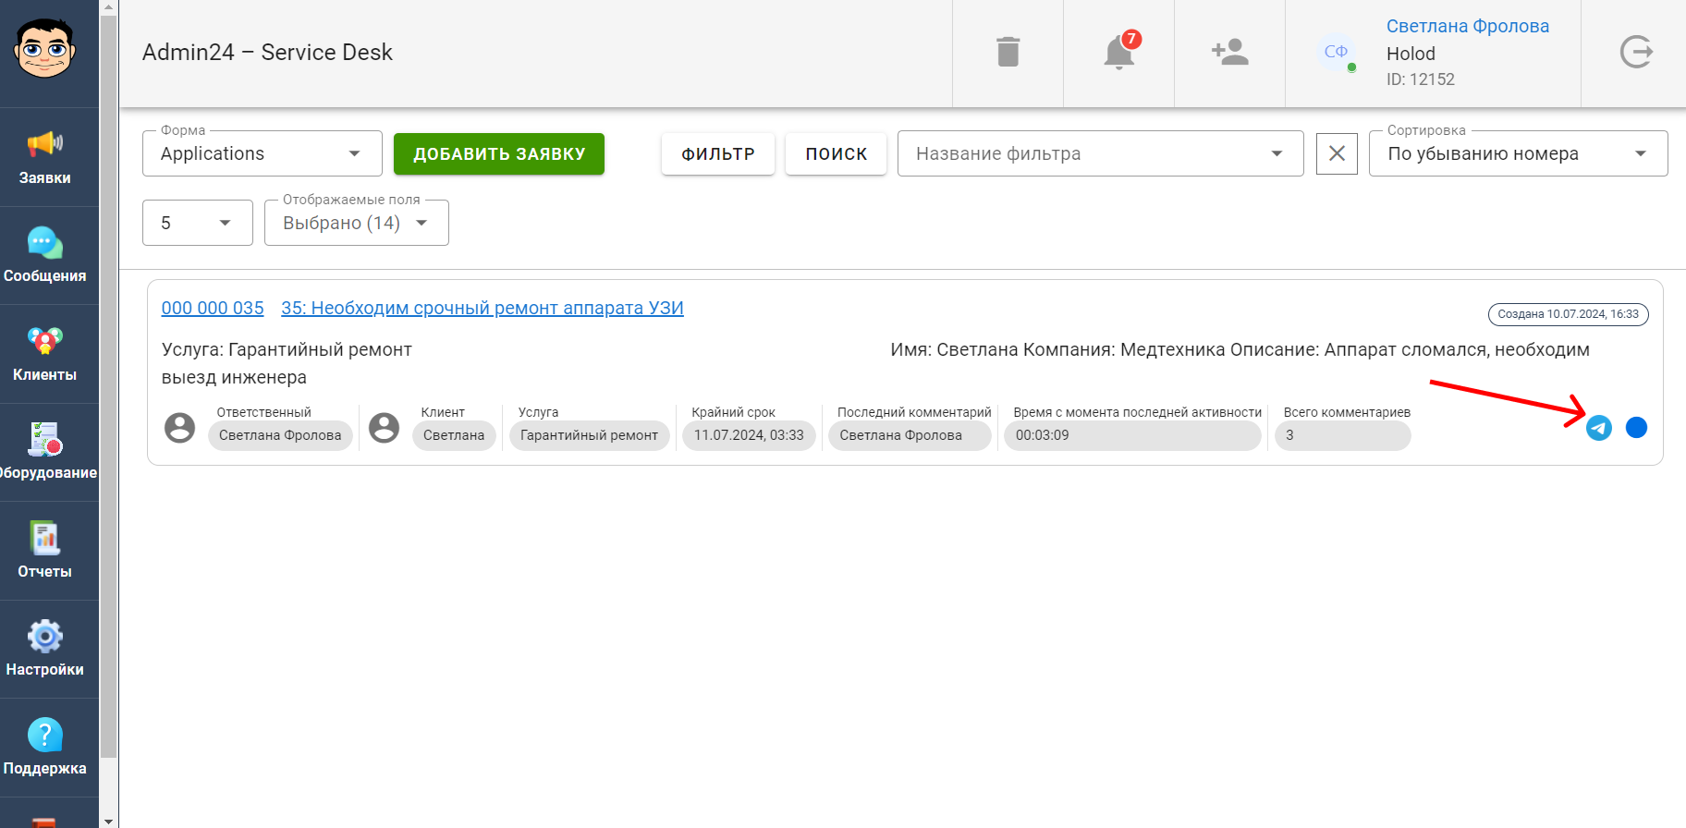Click the Holod company name
Viewport: 1686px width, 828px height.
tap(1411, 54)
